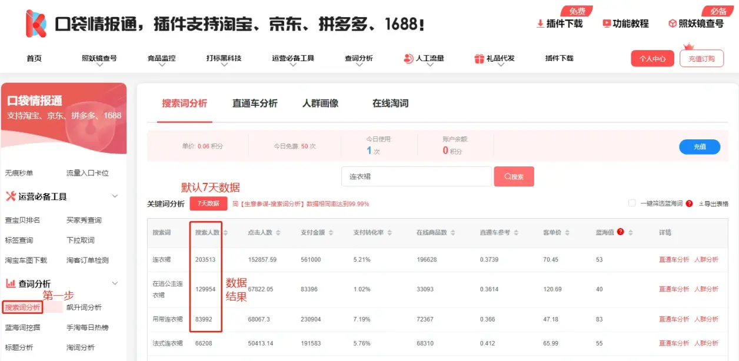Sort by 直通车参考 column arrows
739x361 pixels.
pos(515,233)
